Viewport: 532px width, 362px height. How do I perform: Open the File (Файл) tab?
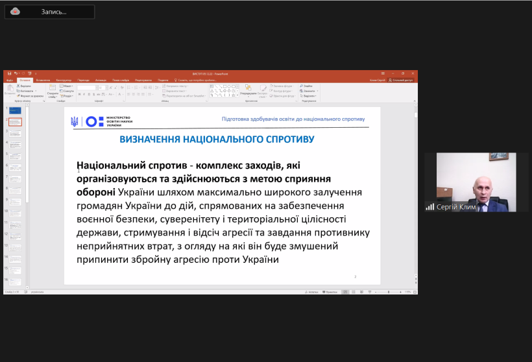click(10, 80)
